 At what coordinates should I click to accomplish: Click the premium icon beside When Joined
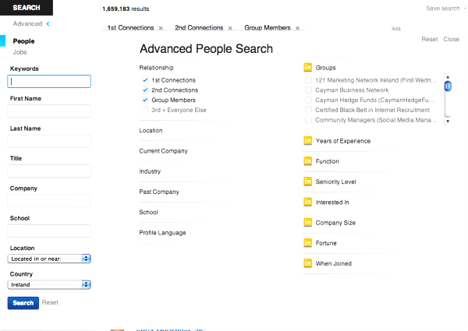(x=308, y=263)
